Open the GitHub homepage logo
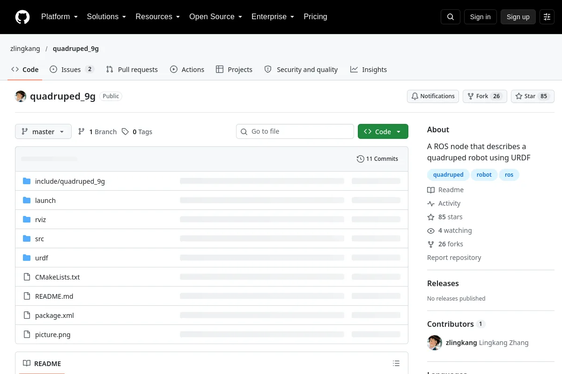Screen dimensions: 562x374 click(x=22, y=17)
